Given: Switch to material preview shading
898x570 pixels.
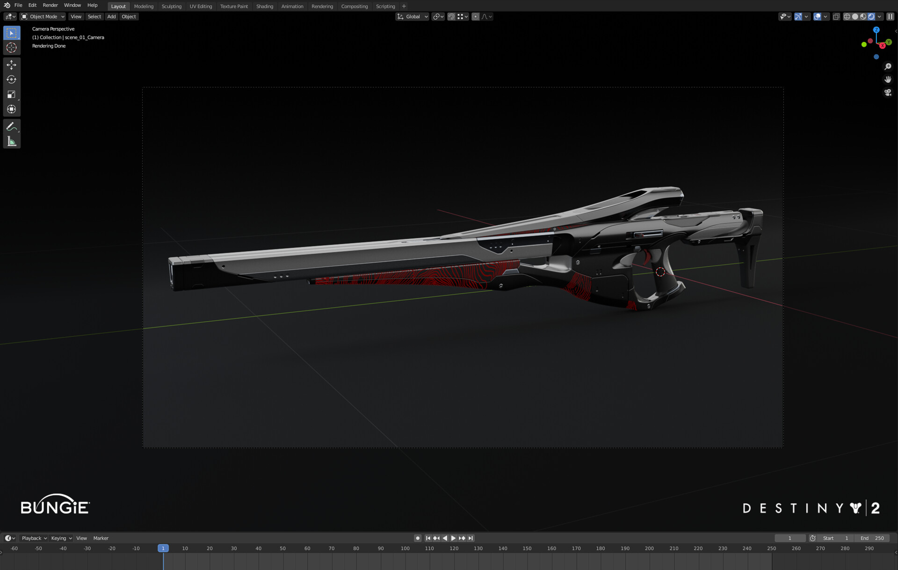Looking at the screenshot, I should pyautogui.click(x=863, y=17).
